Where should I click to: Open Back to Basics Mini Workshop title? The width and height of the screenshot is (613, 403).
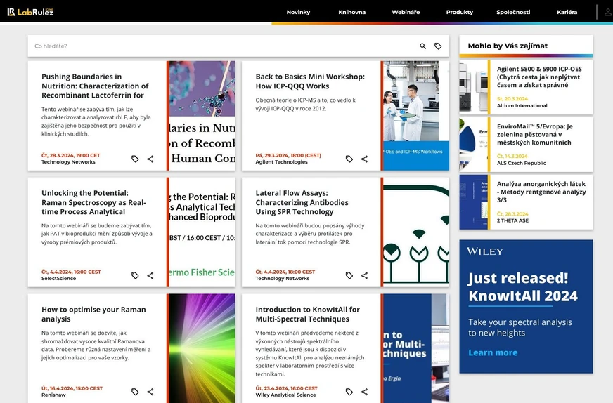click(310, 81)
